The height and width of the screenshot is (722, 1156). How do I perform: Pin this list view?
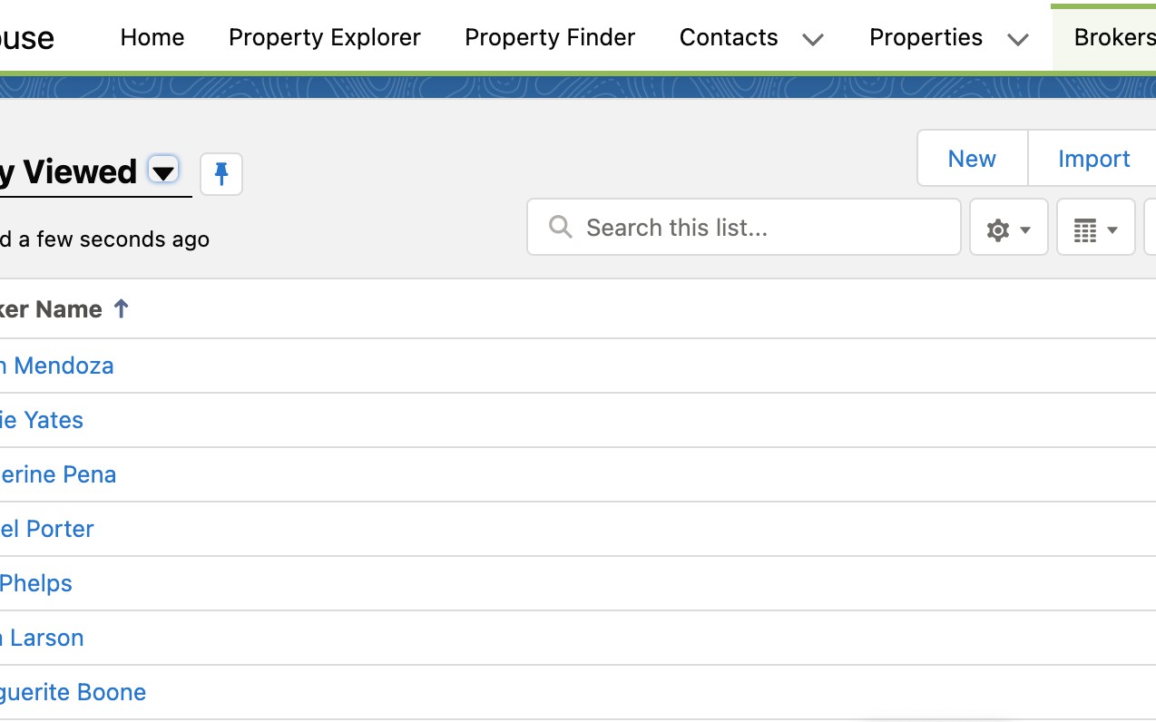coord(221,173)
